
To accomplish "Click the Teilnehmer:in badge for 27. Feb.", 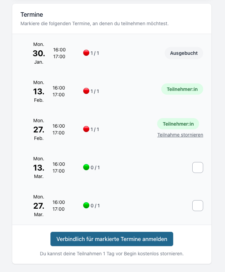I will pyautogui.click(x=178, y=124).
